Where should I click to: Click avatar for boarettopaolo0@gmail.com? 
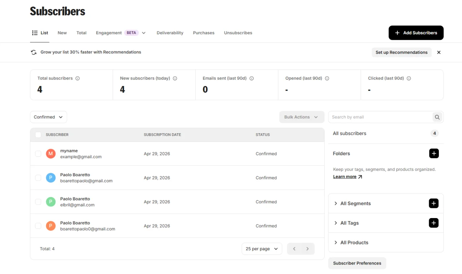pos(51,226)
